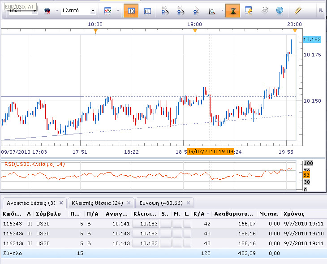Open the chart type icon
Viewport: 327px width, 264px height.
pos(108,11)
